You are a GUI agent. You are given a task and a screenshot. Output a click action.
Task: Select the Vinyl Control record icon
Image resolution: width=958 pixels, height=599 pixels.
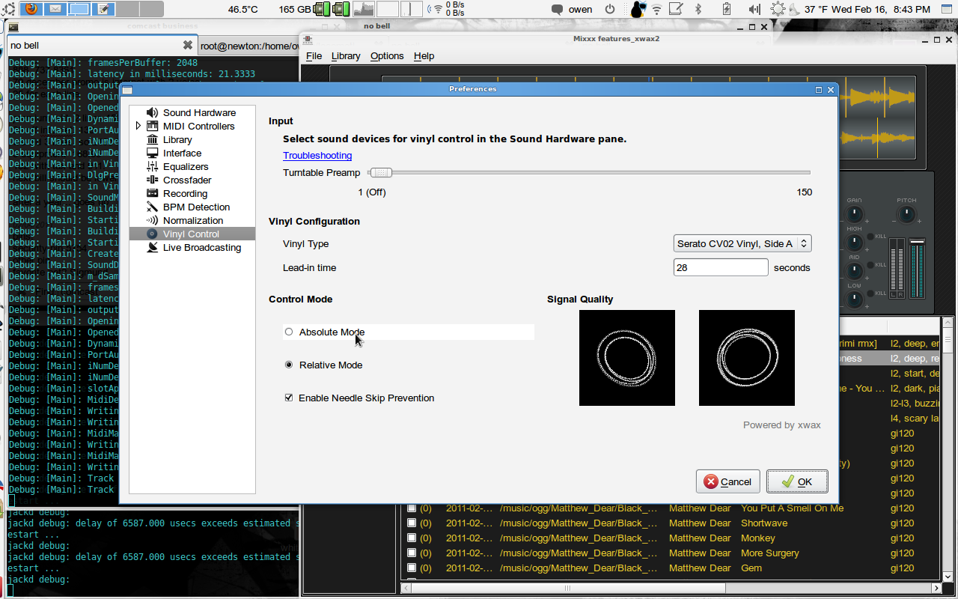[x=152, y=234]
